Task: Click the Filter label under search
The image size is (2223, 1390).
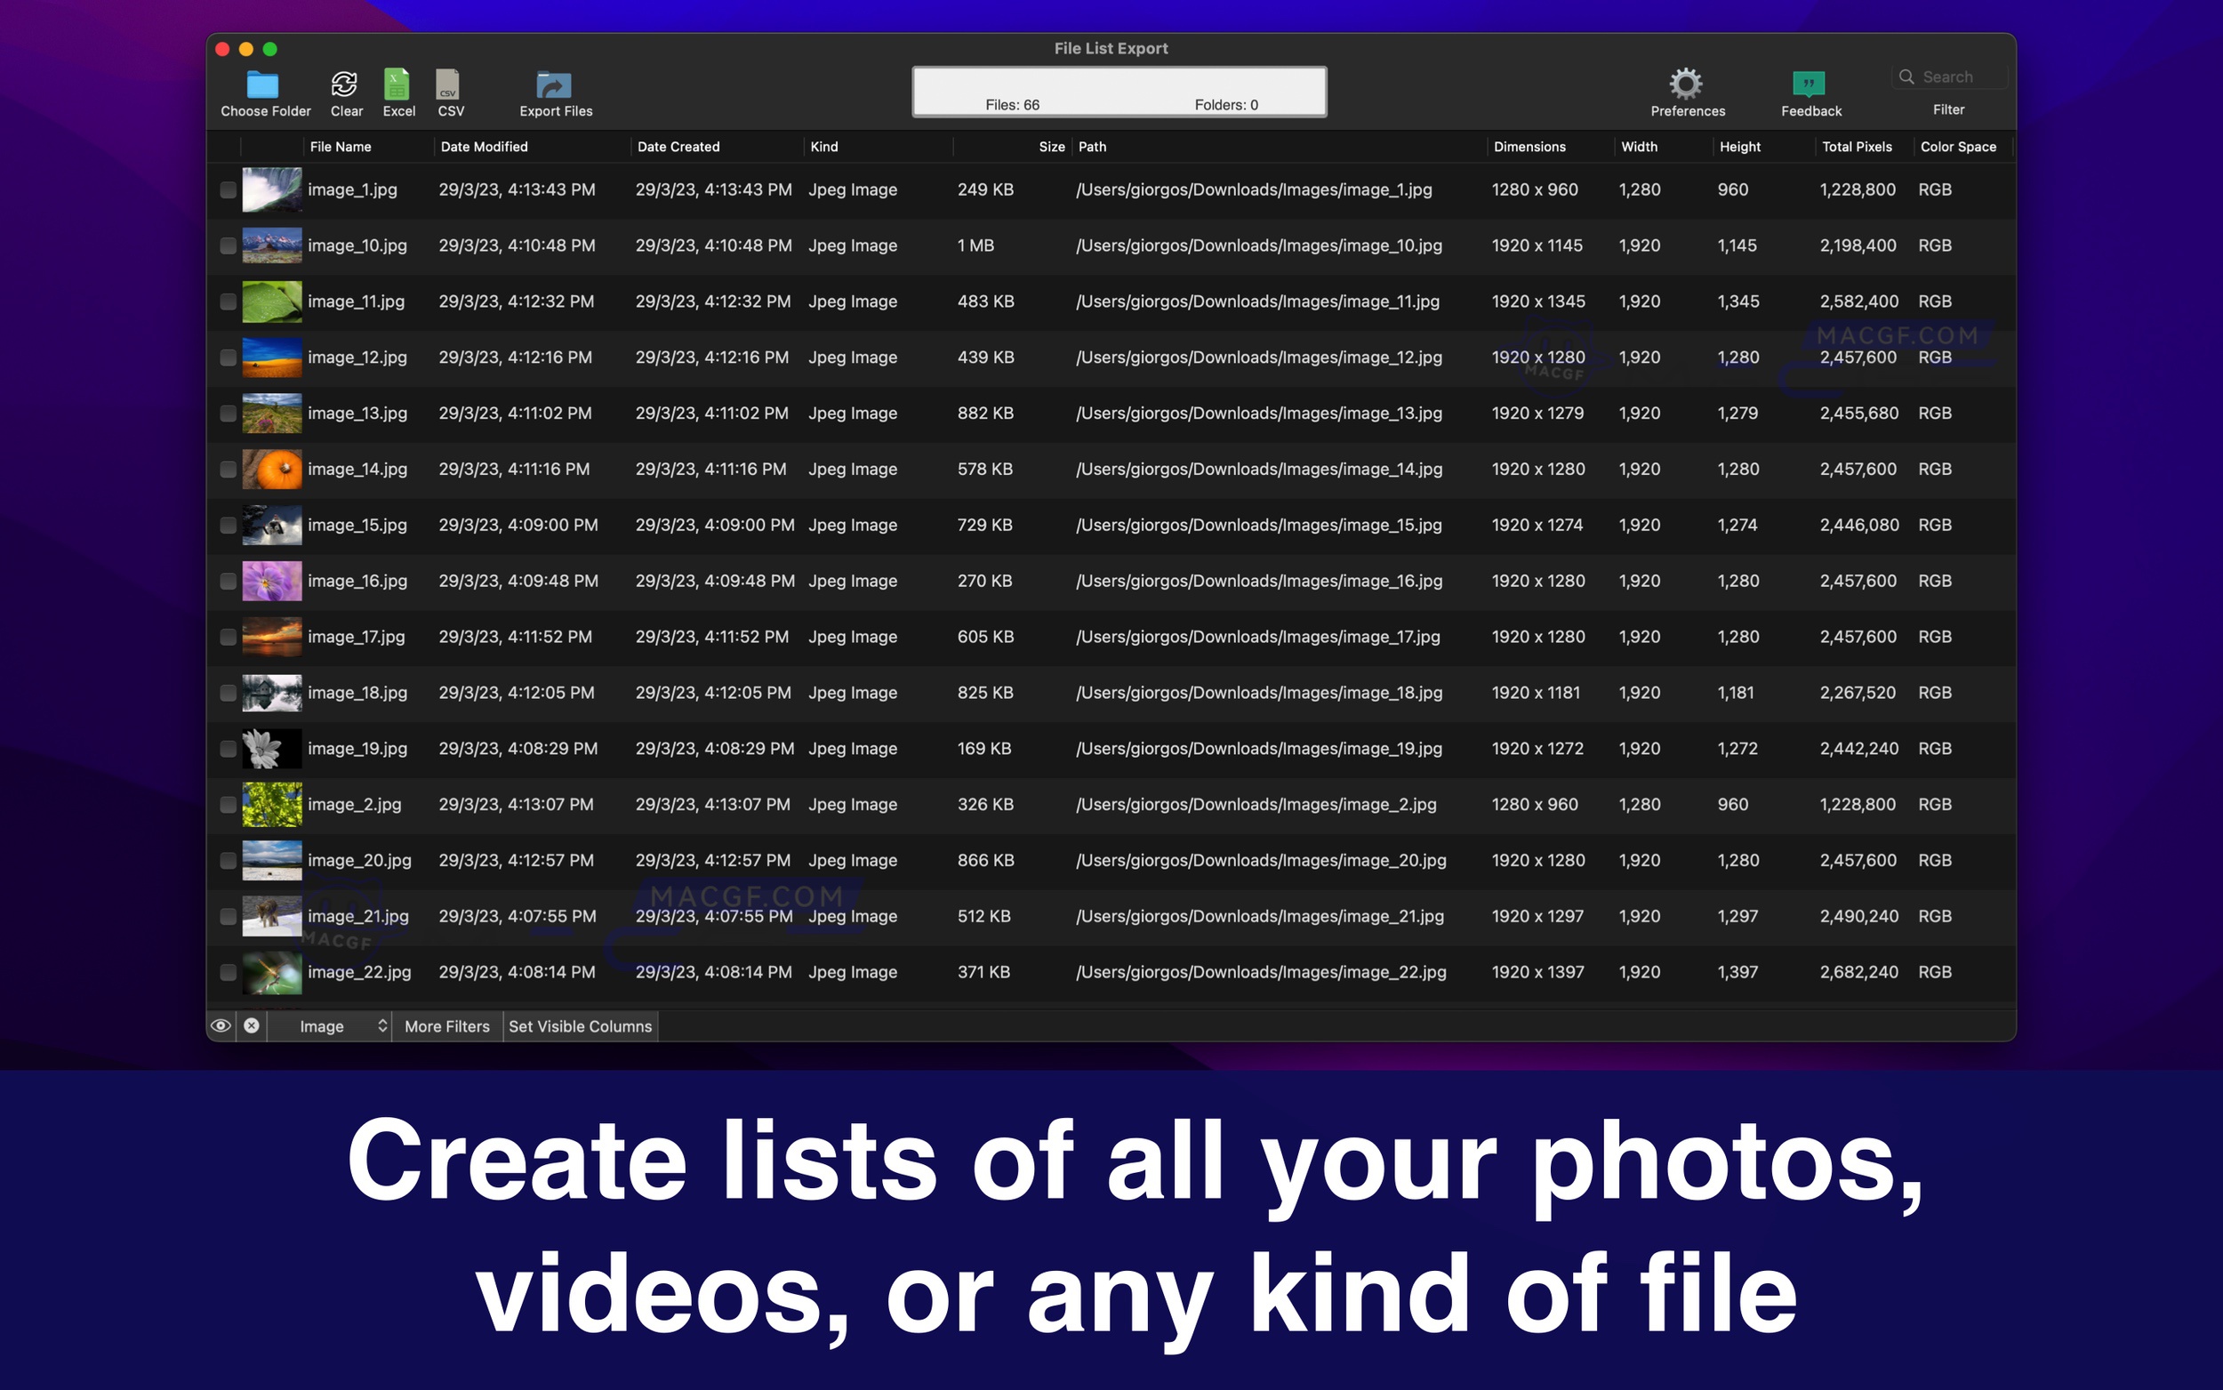Action: pos(1948,109)
